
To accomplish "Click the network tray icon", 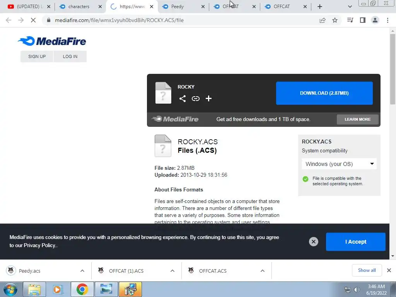I will point(348,290).
